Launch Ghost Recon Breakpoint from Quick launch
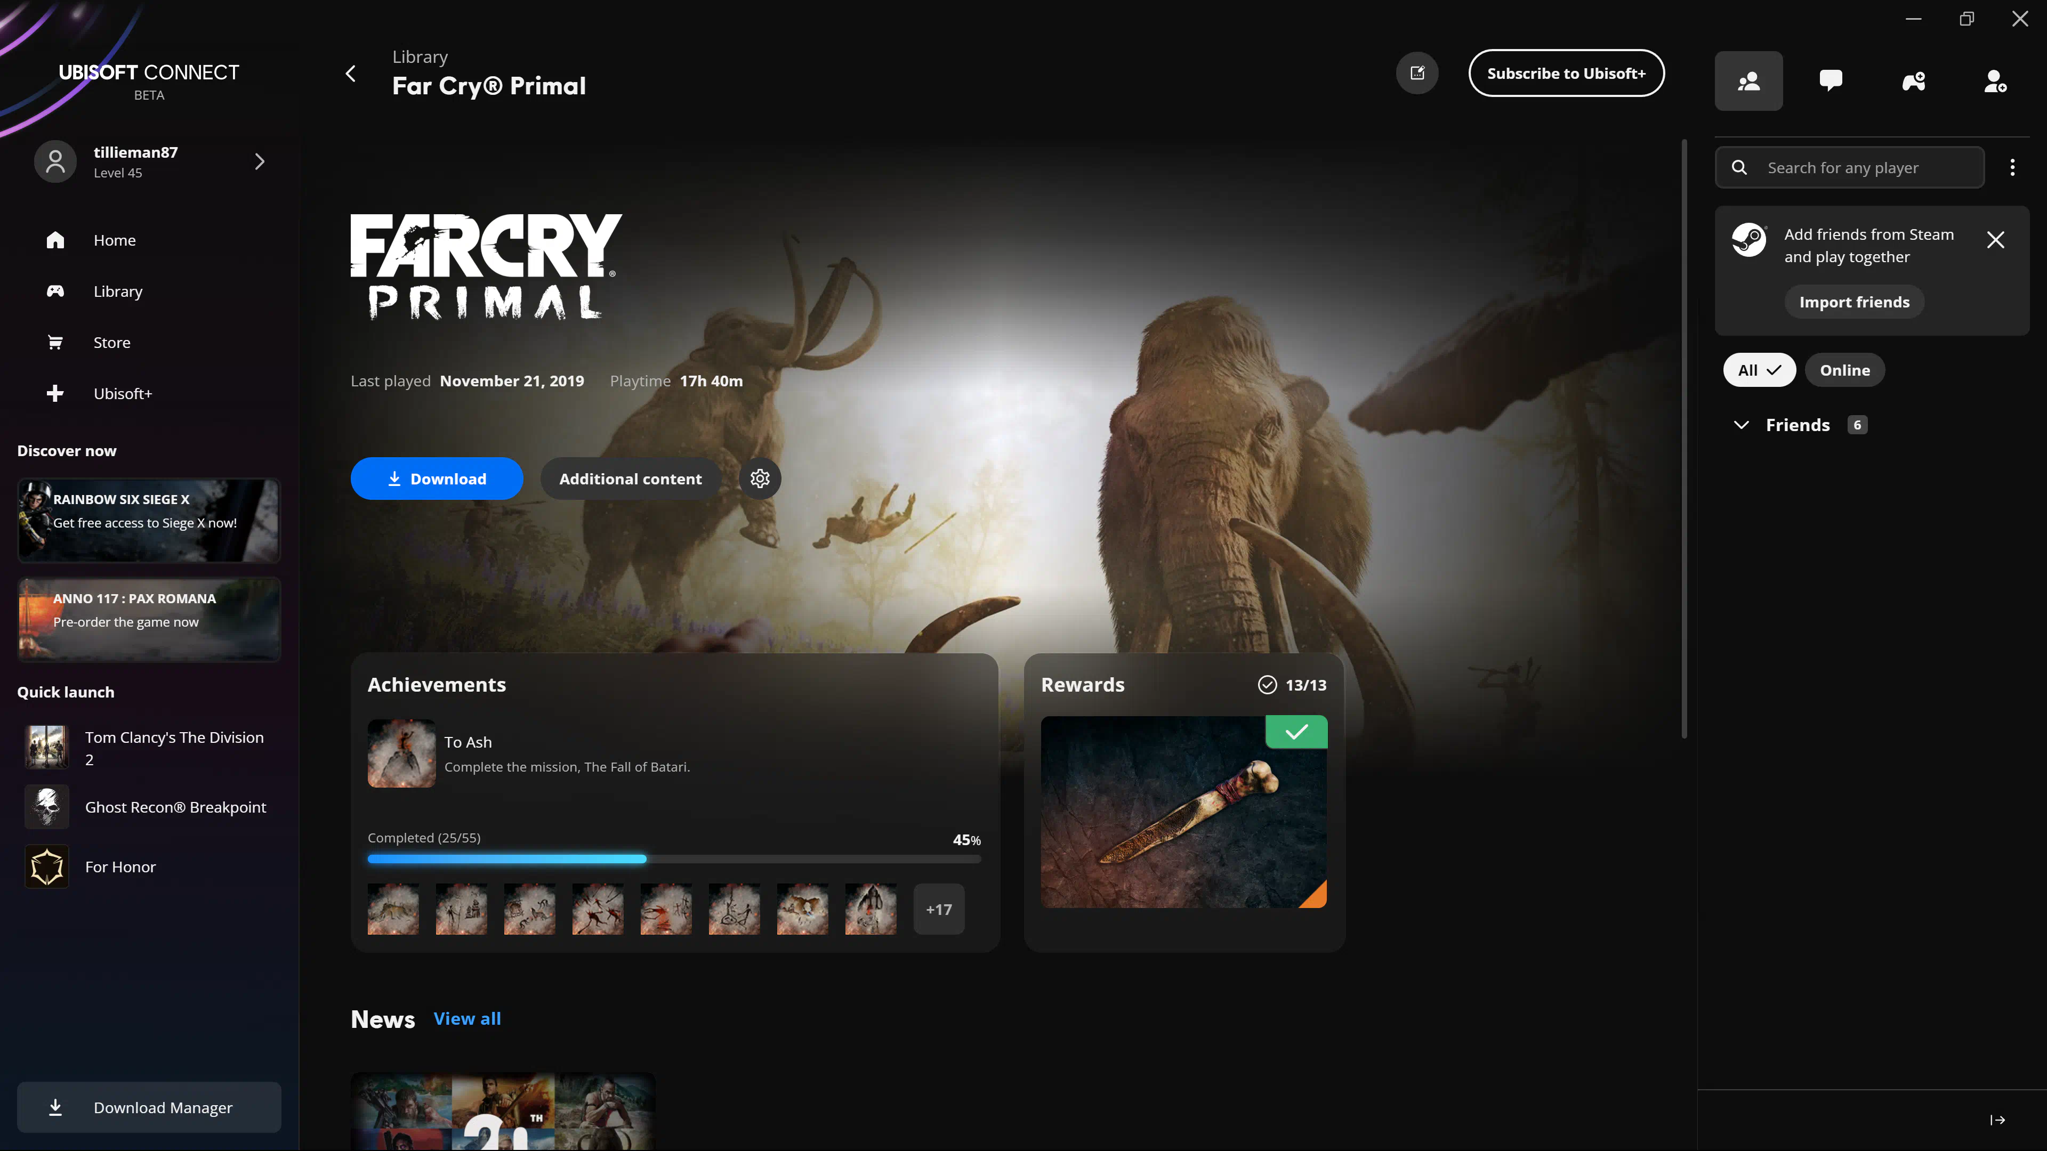This screenshot has height=1151, width=2047. (149, 807)
